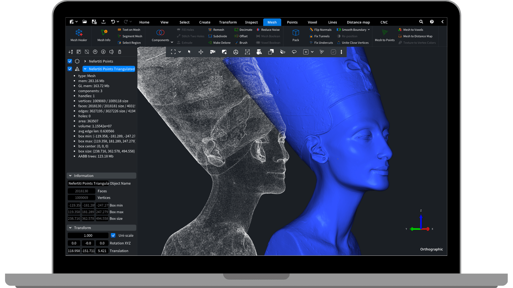Viewport: 513px width, 288px height.
Task: Click the help question mark icon
Action: pos(432,22)
